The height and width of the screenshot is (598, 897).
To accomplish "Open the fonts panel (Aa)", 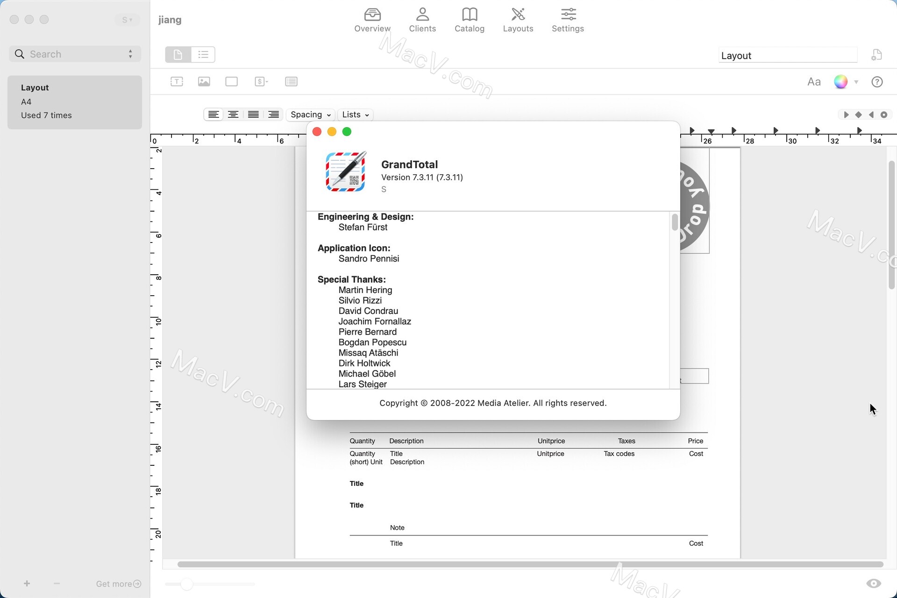I will (x=814, y=82).
